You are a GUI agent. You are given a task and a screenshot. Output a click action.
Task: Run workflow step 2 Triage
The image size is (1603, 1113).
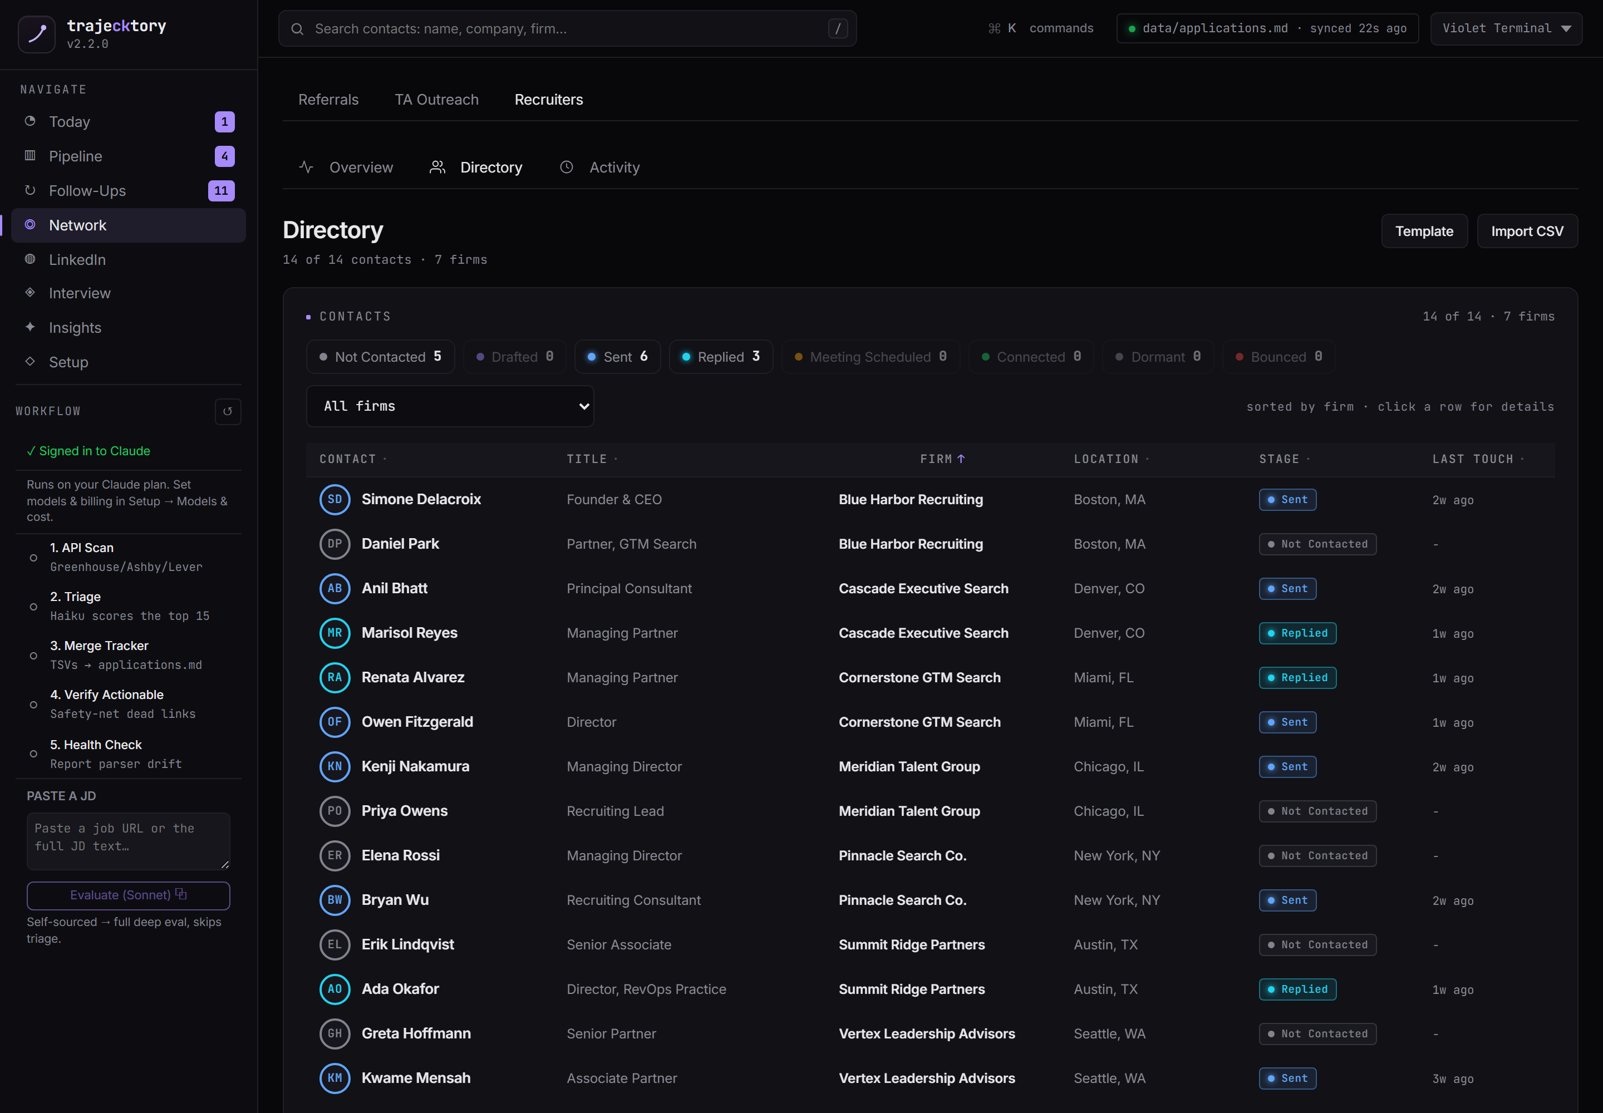click(x=129, y=606)
